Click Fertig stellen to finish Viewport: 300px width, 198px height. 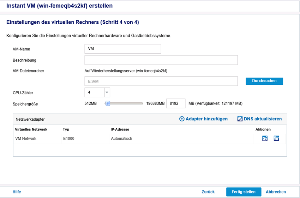pyautogui.click(x=244, y=192)
